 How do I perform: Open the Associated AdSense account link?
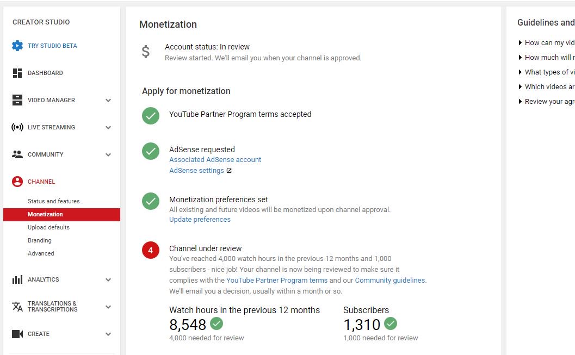point(215,160)
